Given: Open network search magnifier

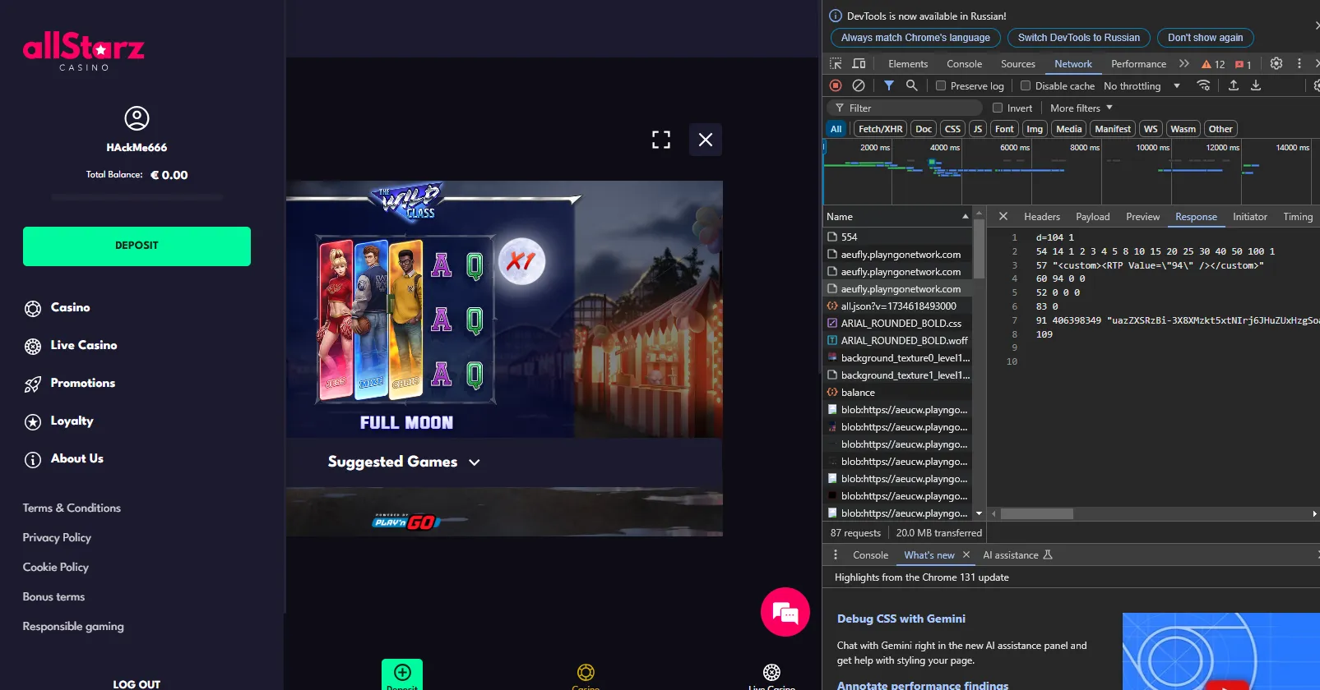Looking at the screenshot, I should [912, 85].
